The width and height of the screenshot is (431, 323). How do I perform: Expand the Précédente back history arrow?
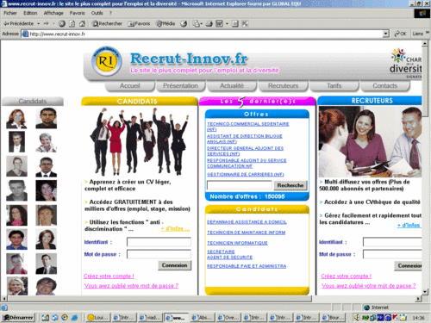[x=39, y=24]
